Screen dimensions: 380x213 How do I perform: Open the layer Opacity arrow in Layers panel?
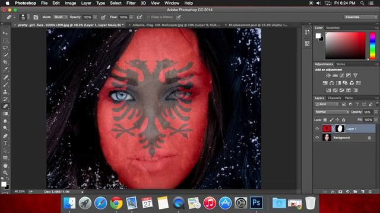click(376, 112)
